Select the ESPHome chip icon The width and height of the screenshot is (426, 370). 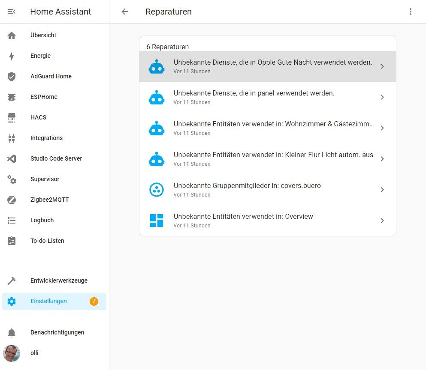(x=12, y=97)
